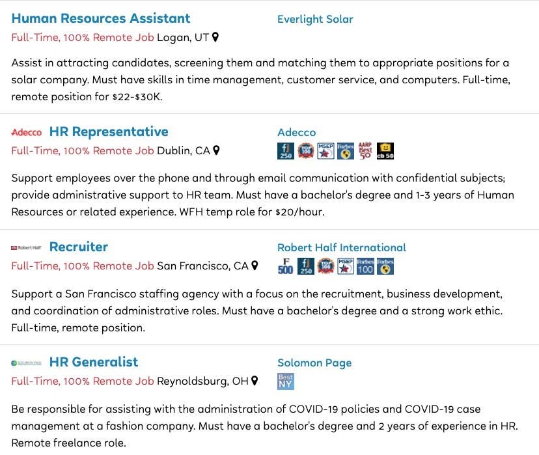
Task: Click the Robert Half logo thumbnail
Action: [x=26, y=247]
